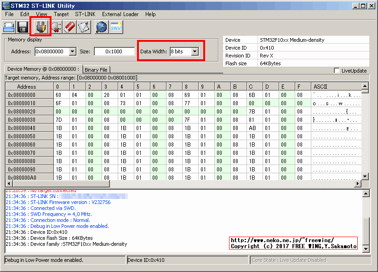Switch to the Binary File tab
This screenshot has height=272, width=378.
[x=96, y=69]
